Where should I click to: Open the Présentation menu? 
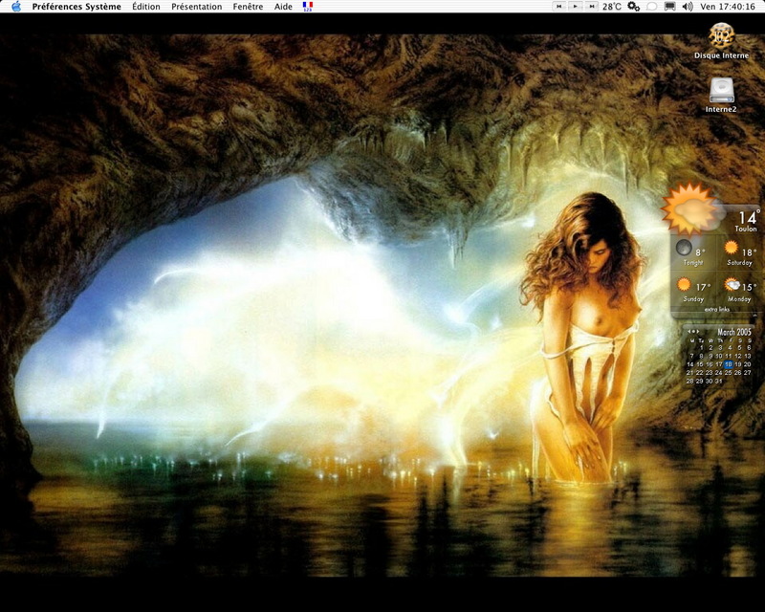(197, 7)
